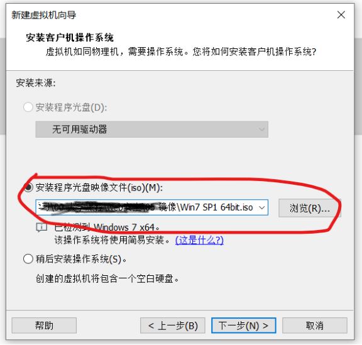This screenshot has height=345, width=362.
Task: Click the 安装客户机操作系统 heading
Action: (70, 38)
